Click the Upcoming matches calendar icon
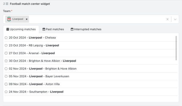 point(8,29)
